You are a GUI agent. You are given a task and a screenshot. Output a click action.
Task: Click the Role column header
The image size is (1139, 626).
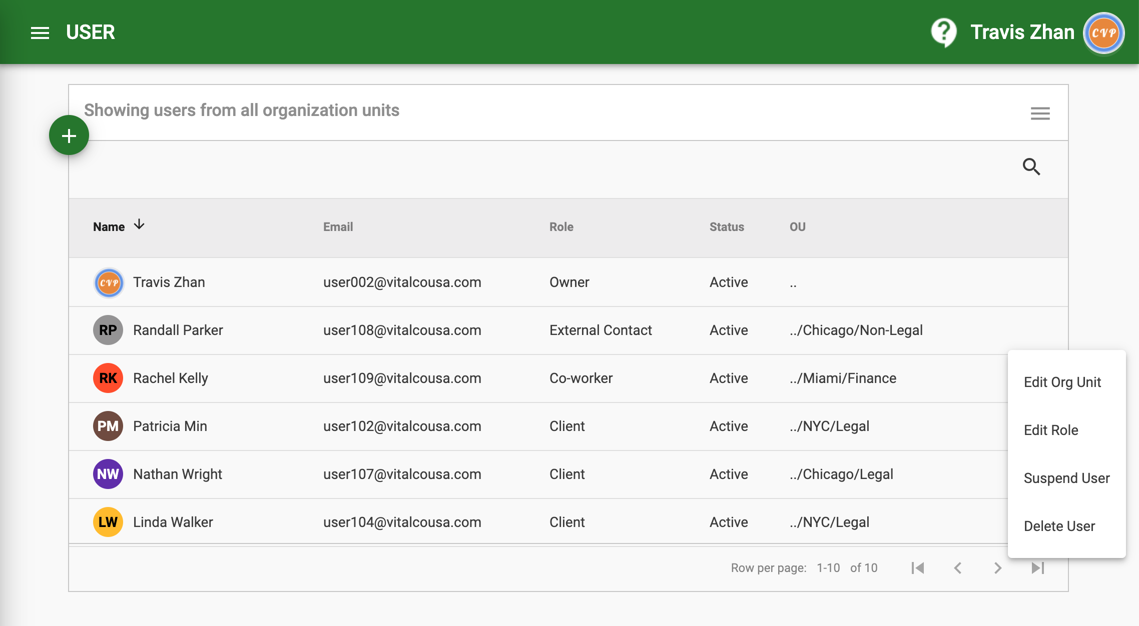[561, 227]
